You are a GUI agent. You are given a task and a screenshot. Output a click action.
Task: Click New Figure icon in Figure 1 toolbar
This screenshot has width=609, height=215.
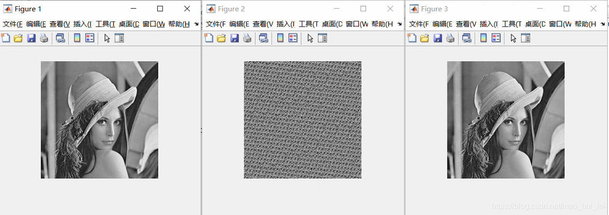pyautogui.click(x=6, y=38)
